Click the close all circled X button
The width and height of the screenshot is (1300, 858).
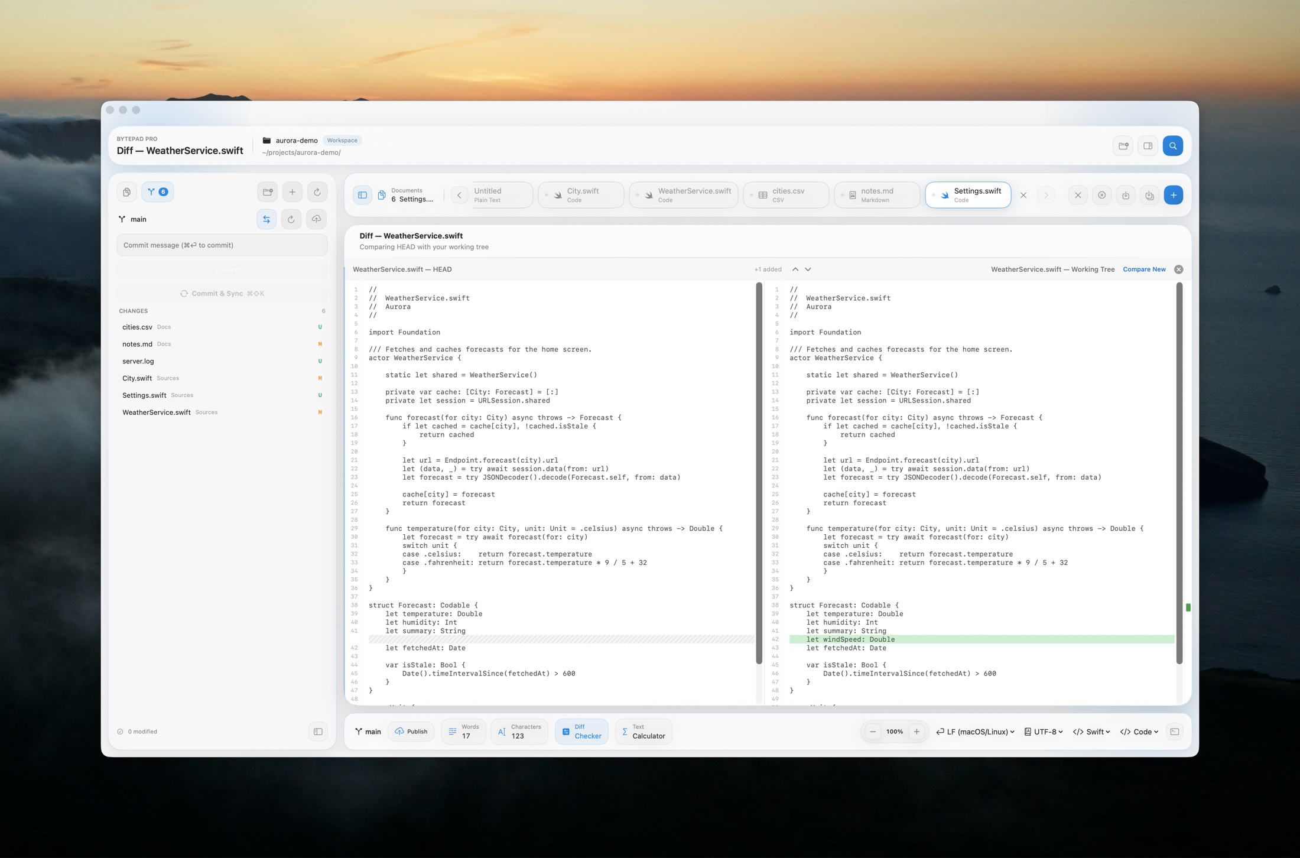[1102, 195]
